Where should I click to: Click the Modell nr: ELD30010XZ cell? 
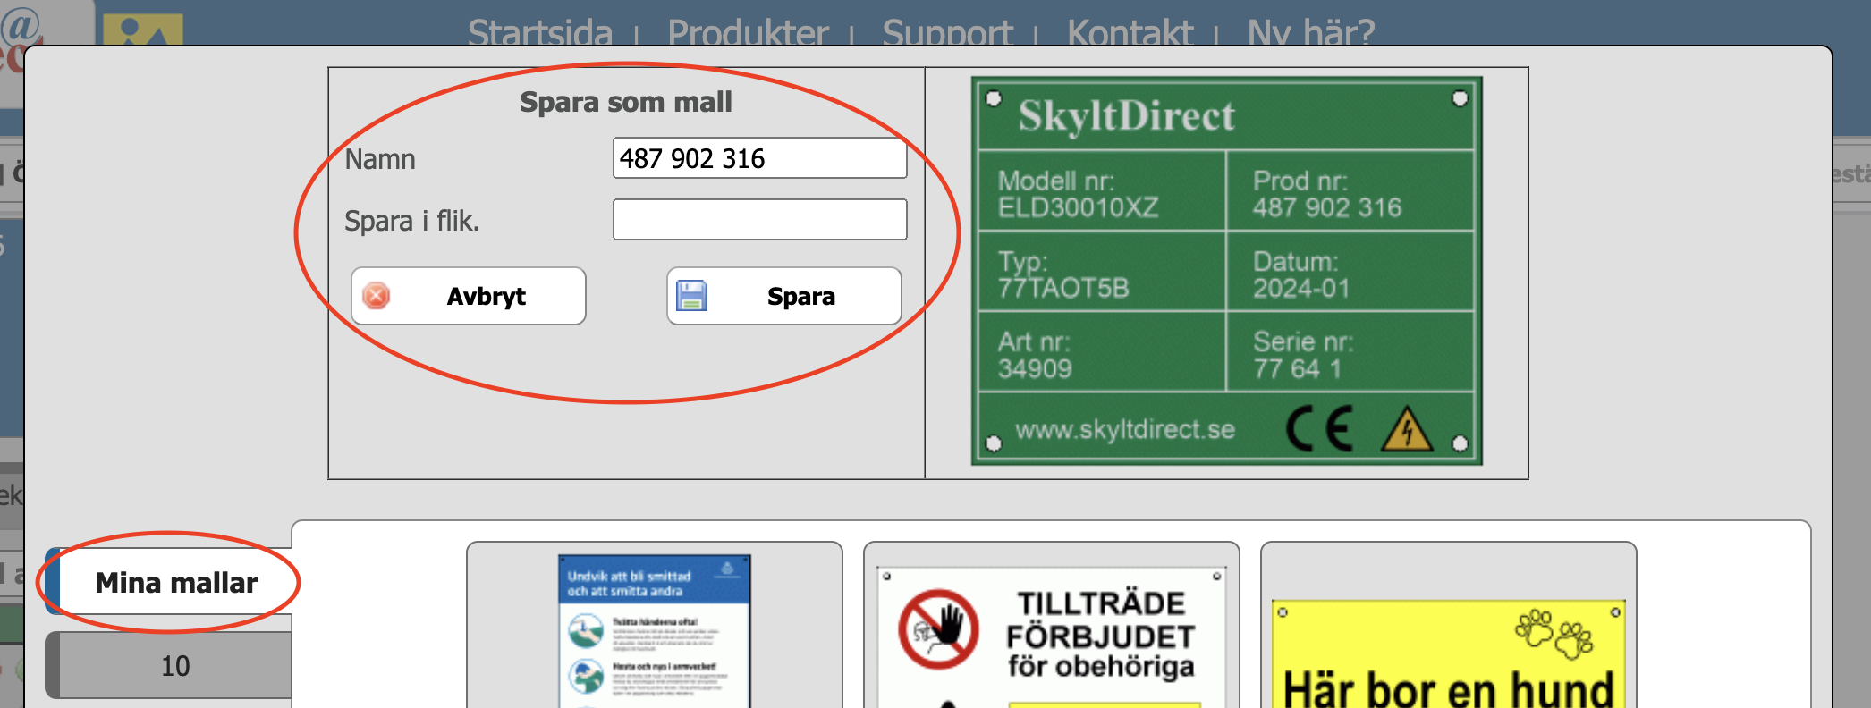click(1103, 191)
